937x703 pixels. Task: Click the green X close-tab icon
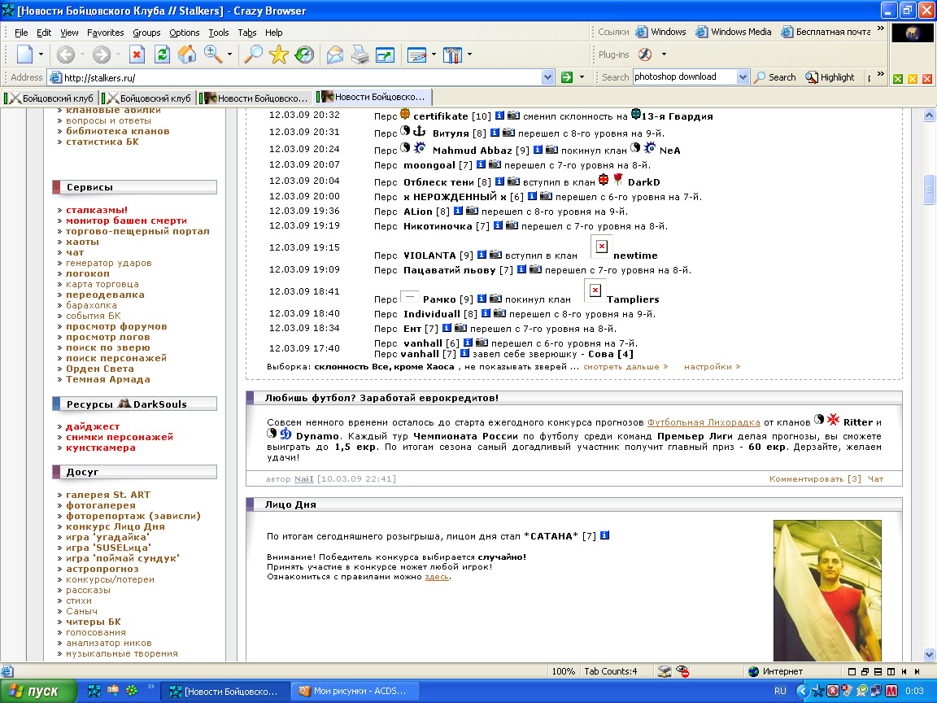pos(898,79)
